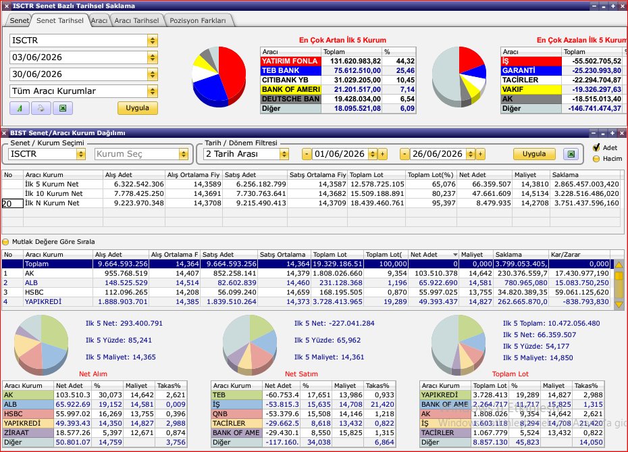Click the CITIBANK YB row in En Çok Artan
628x452 pixels.
coord(338,80)
